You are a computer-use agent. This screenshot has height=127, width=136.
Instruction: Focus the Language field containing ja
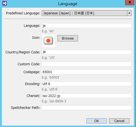tap(87, 26)
